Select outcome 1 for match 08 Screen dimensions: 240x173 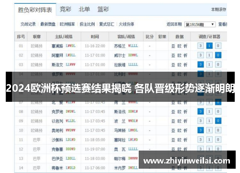click(x=209, y=111)
